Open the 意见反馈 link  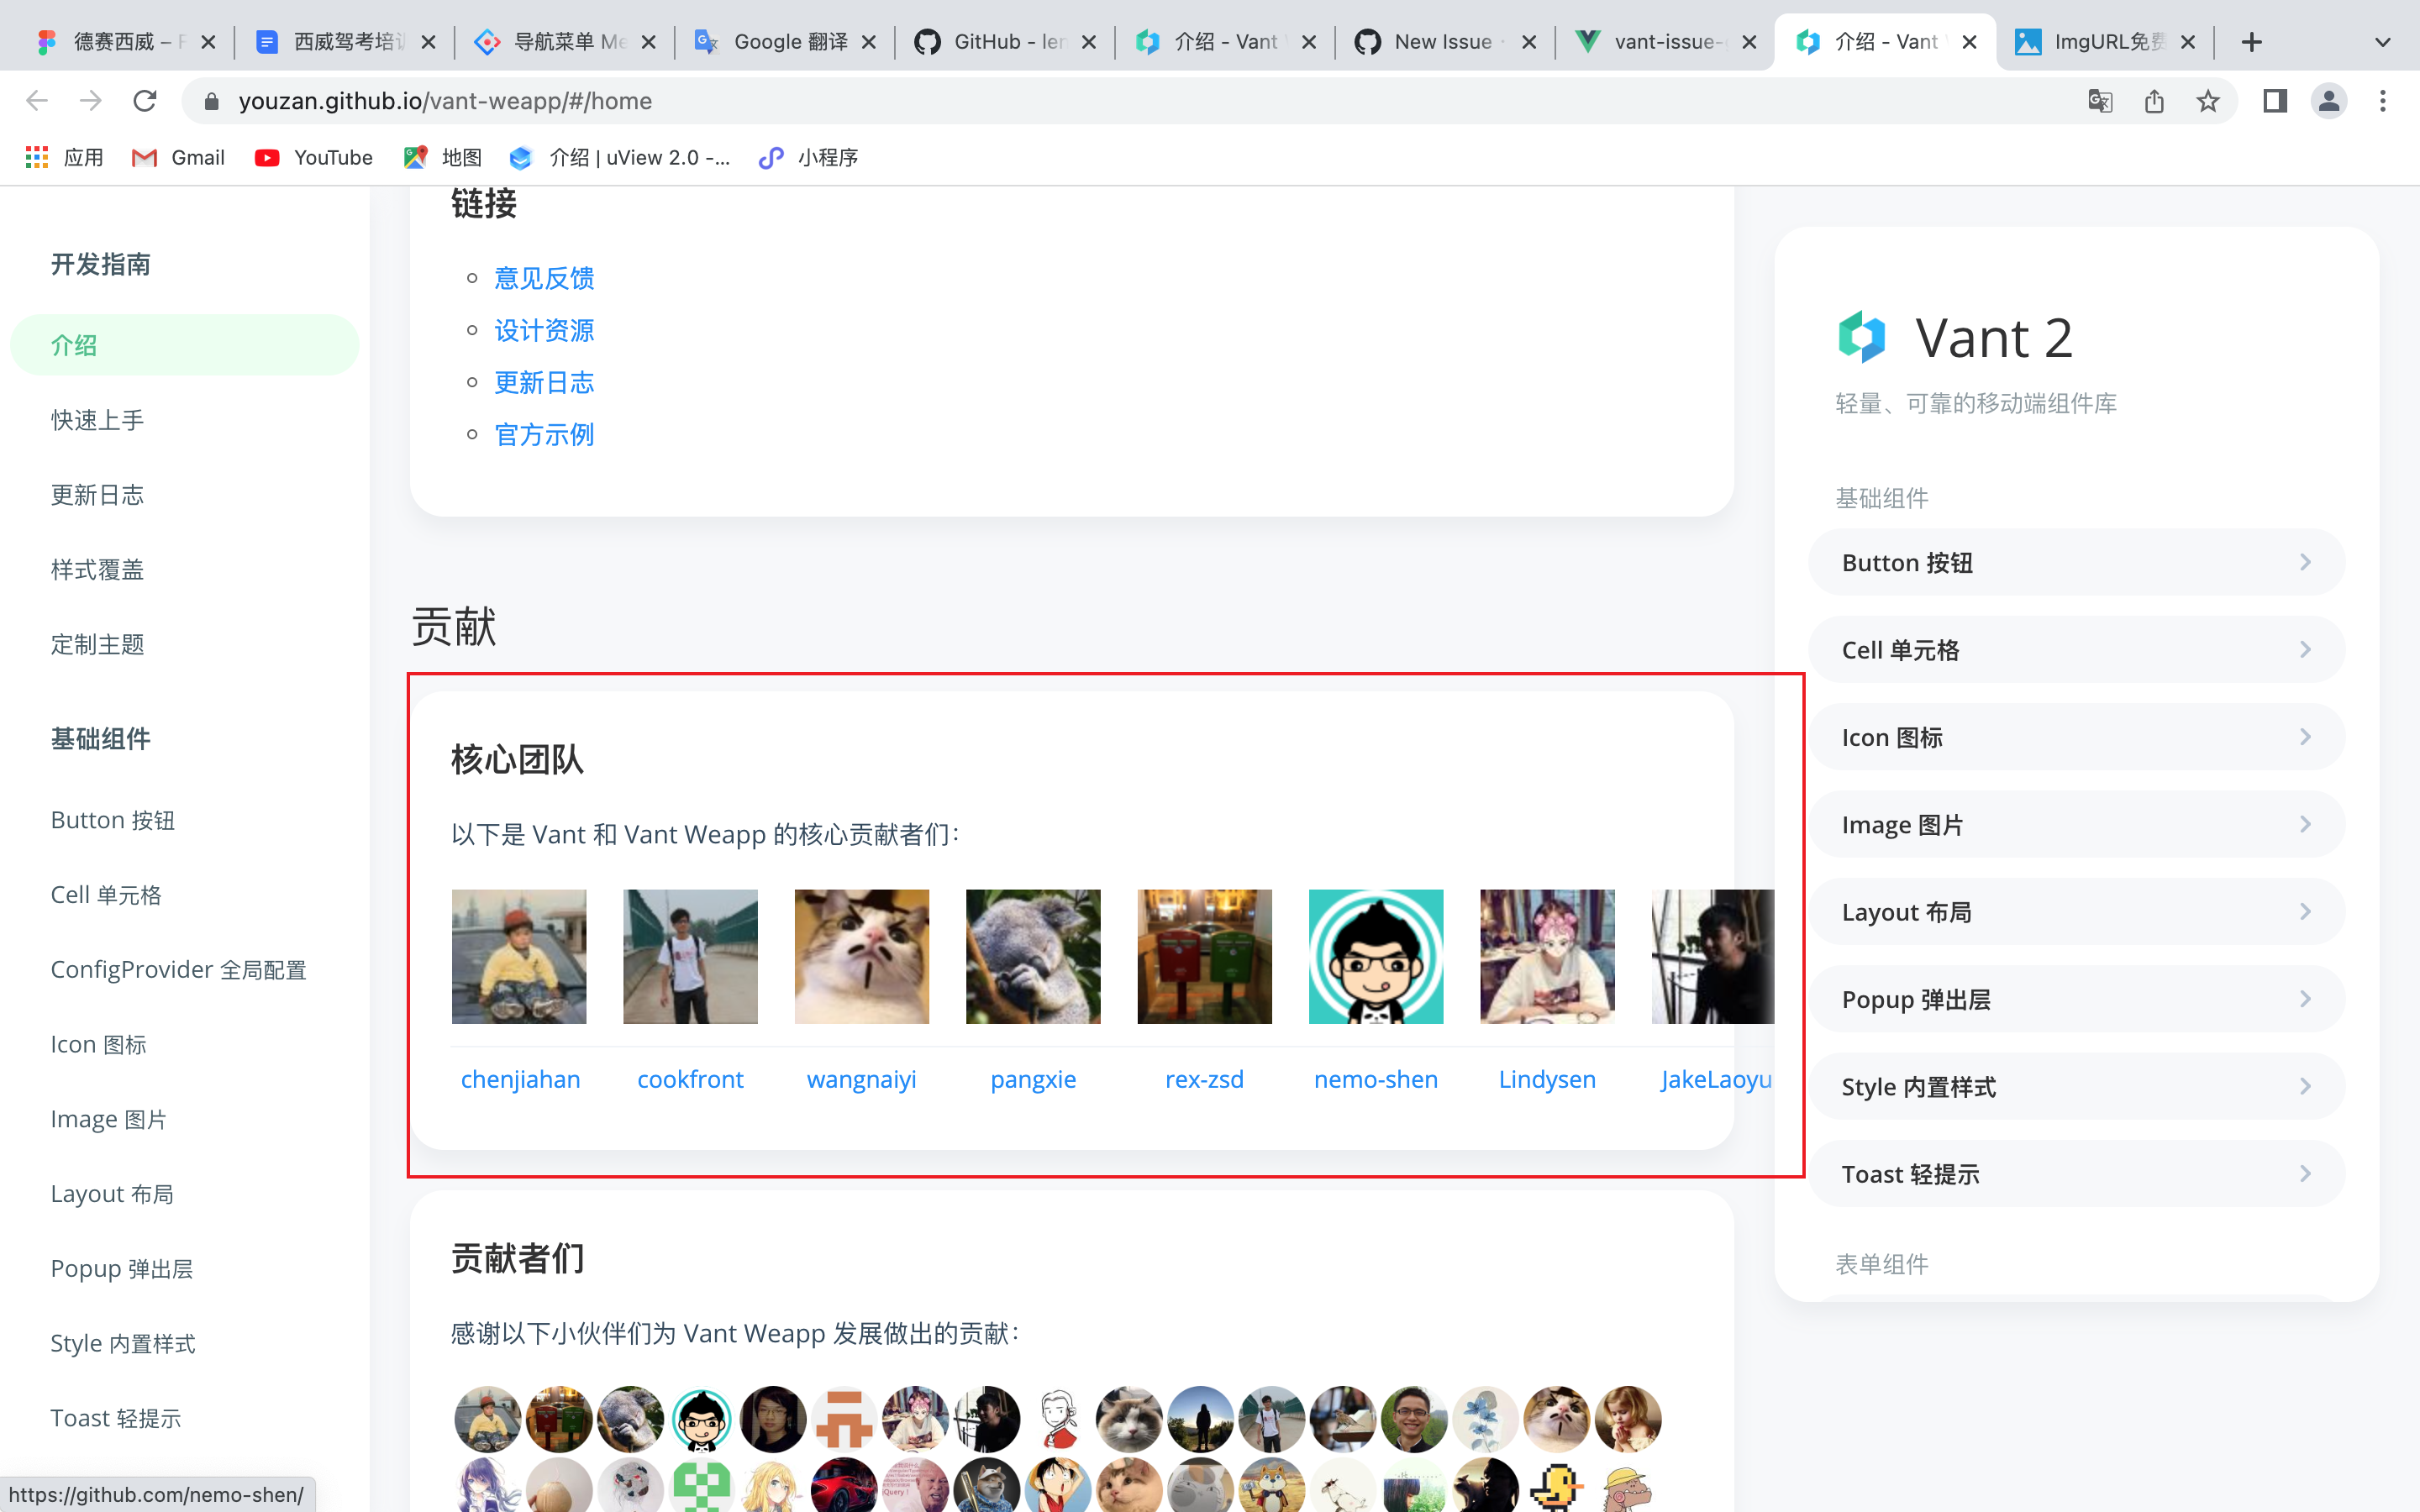543,278
